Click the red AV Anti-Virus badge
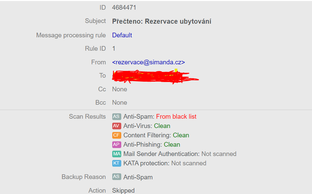This screenshot has height=194, width=312. (116, 126)
